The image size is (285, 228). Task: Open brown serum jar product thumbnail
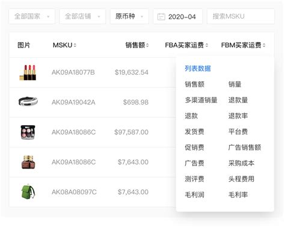(x=28, y=162)
